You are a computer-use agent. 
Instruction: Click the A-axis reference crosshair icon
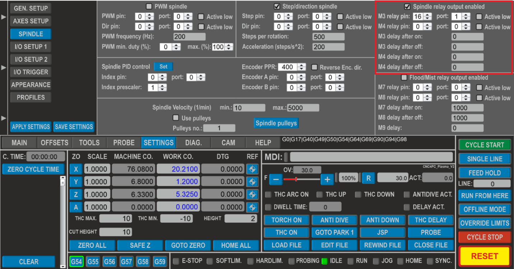point(253,207)
